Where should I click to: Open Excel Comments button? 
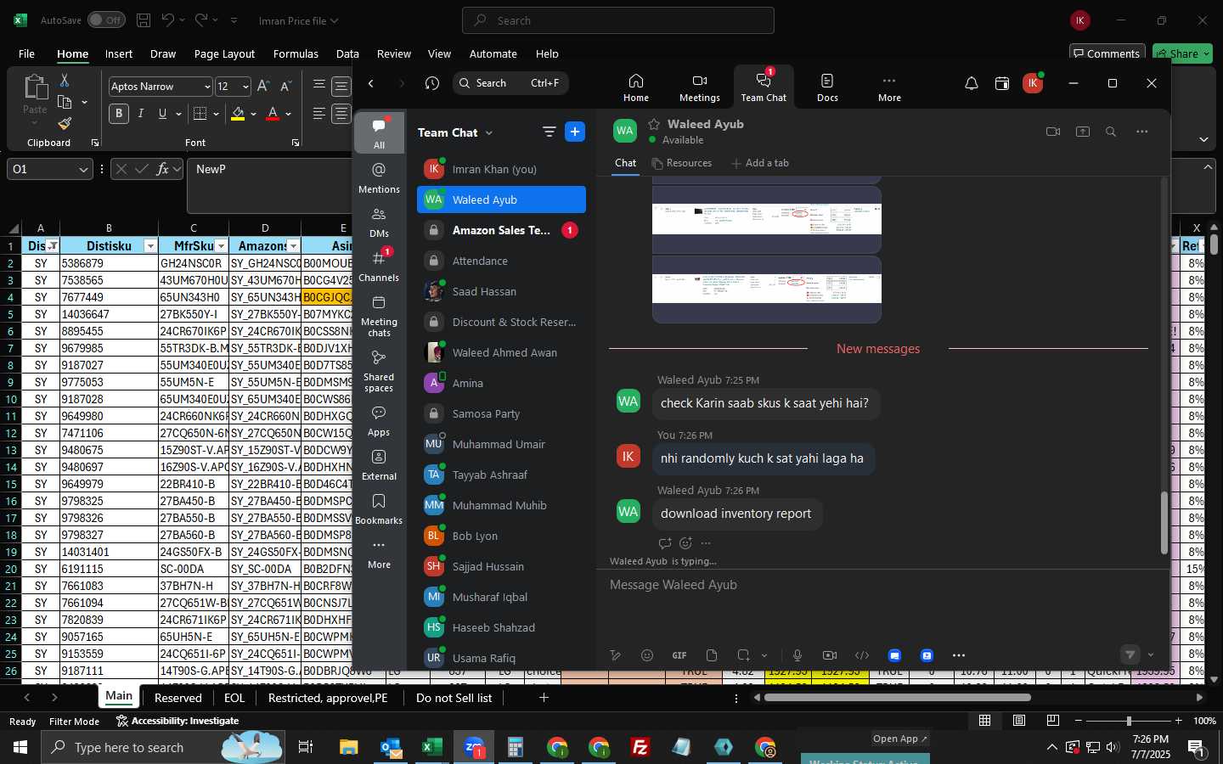(x=1107, y=53)
